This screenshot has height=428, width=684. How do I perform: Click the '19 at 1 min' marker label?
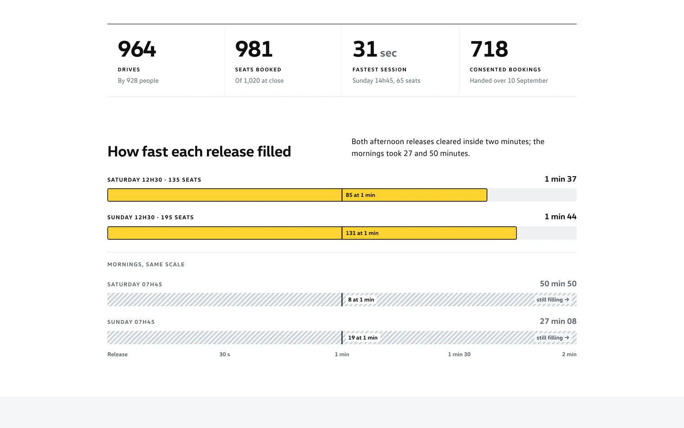(x=363, y=337)
